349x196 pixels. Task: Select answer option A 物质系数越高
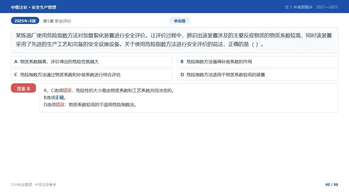coord(91,62)
